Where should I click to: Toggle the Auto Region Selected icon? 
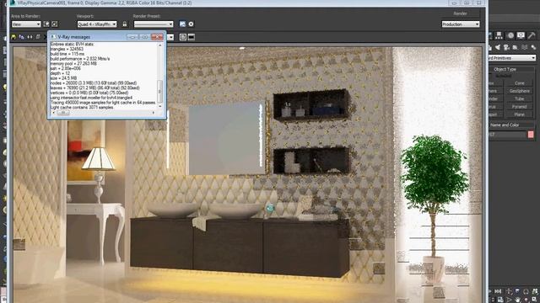pos(54,24)
